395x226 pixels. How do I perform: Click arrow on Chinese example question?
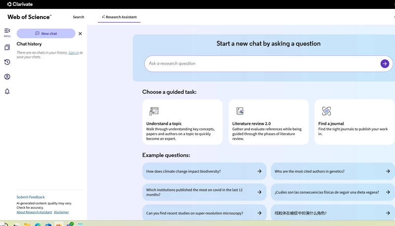click(388, 213)
